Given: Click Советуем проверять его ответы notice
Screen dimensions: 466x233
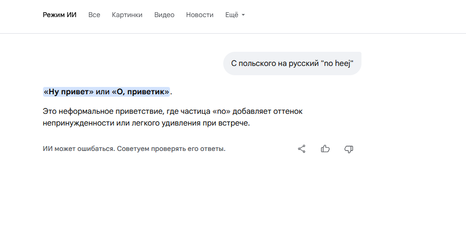Looking at the screenshot, I should (171, 148).
